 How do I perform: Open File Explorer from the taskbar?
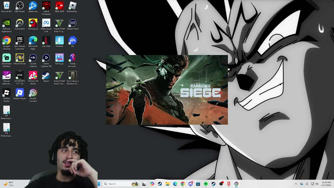(167, 184)
